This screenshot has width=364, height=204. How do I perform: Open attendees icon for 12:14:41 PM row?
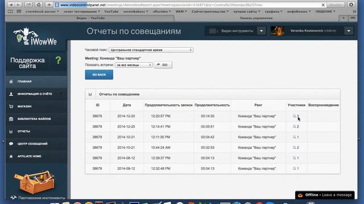coord(294,126)
